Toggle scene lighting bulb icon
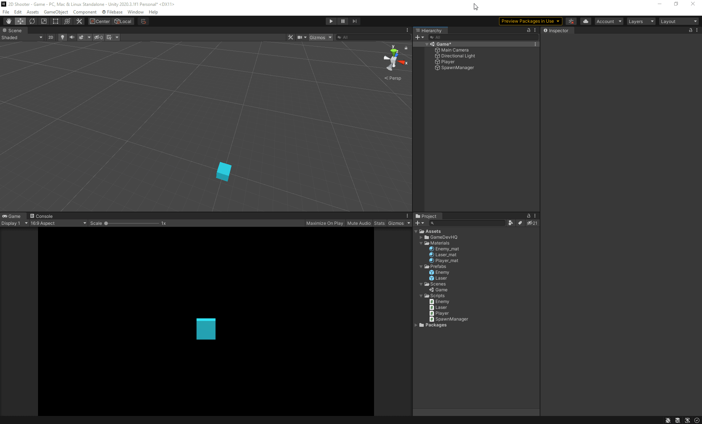Image resolution: width=702 pixels, height=424 pixels. pos(63,37)
